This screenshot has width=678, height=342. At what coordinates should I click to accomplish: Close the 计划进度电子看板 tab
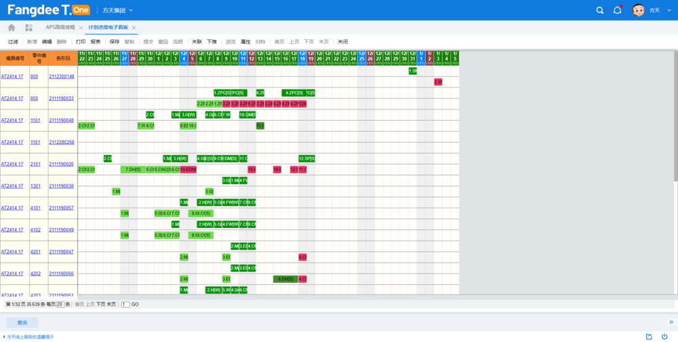point(134,28)
